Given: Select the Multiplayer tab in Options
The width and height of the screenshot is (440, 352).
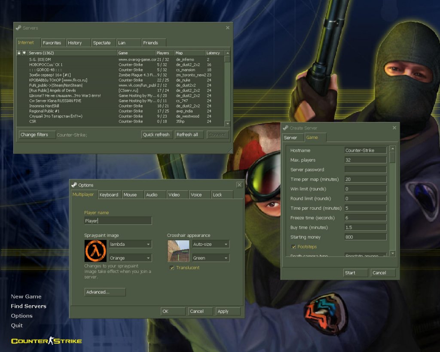Looking at the screenshot, I should tap(84, 194).
